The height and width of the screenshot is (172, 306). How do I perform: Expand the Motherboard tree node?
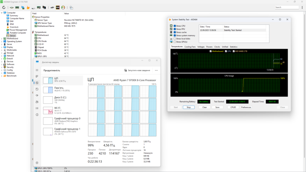click(x=1, y=38)
